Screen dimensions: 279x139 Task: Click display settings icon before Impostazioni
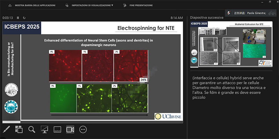(67, 5)
